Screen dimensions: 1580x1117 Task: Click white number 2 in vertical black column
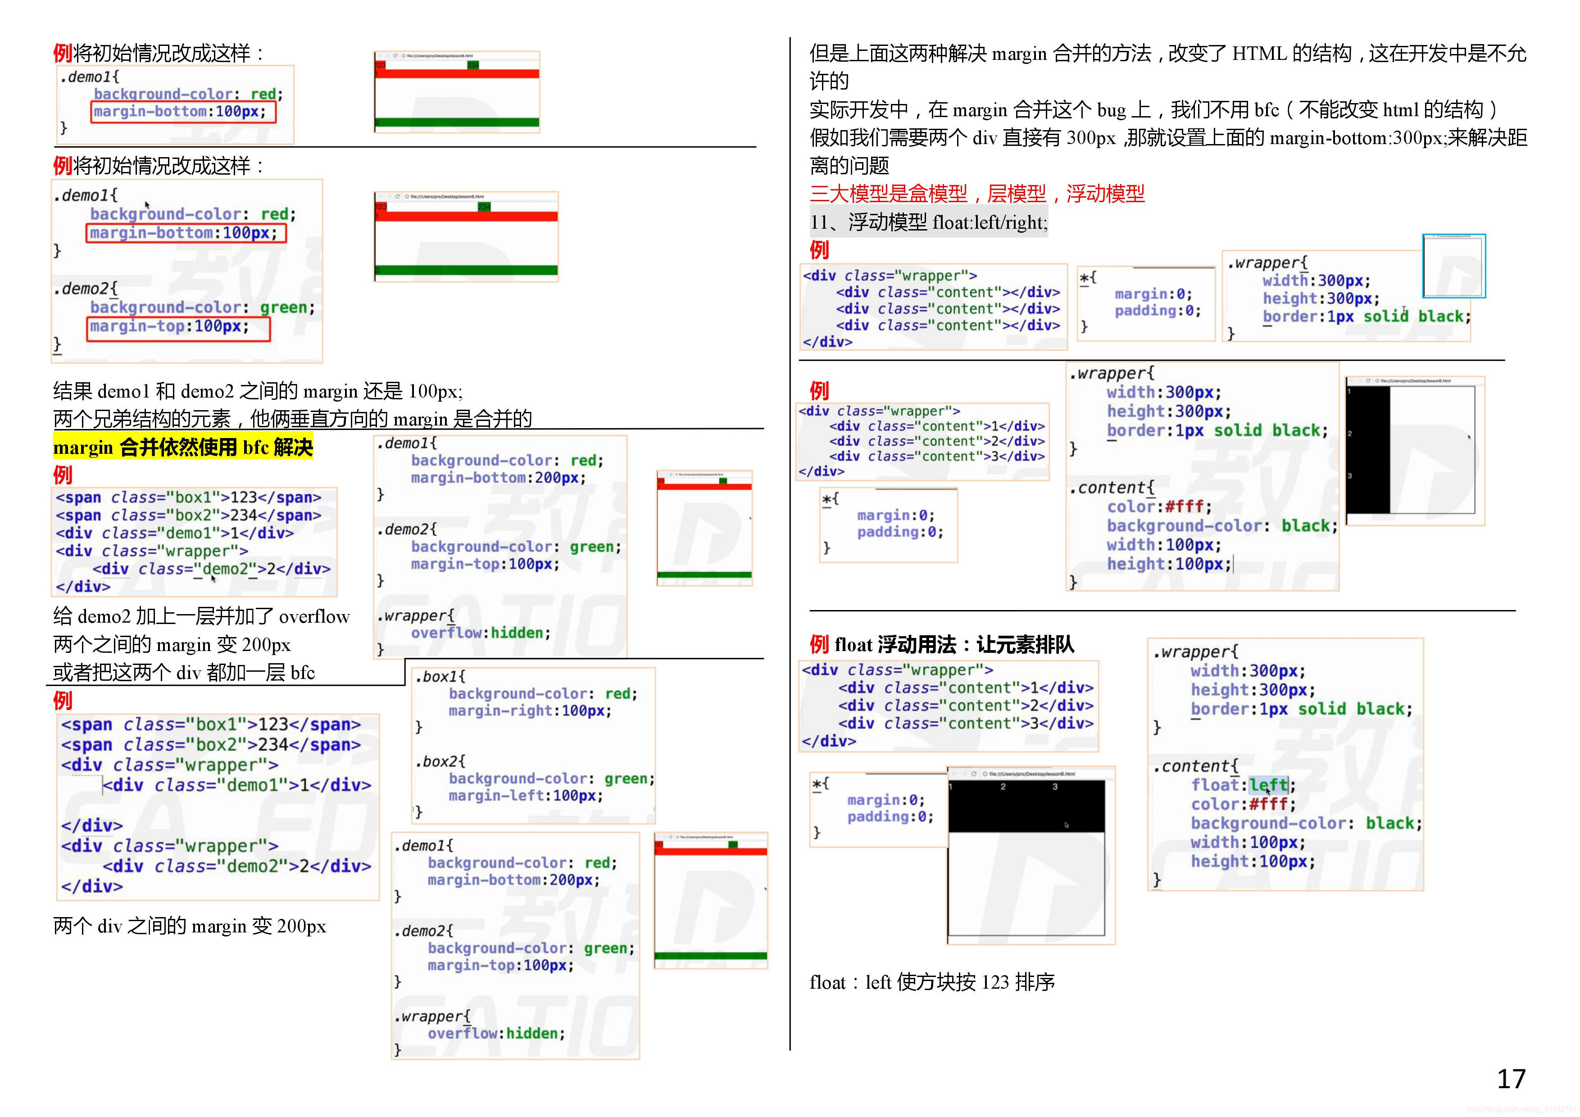pos(1349,434)
